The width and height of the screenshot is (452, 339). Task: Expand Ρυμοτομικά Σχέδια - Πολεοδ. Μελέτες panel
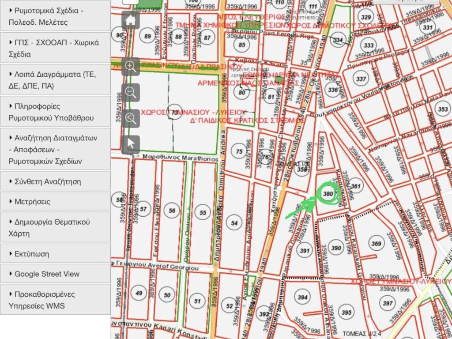55,16
